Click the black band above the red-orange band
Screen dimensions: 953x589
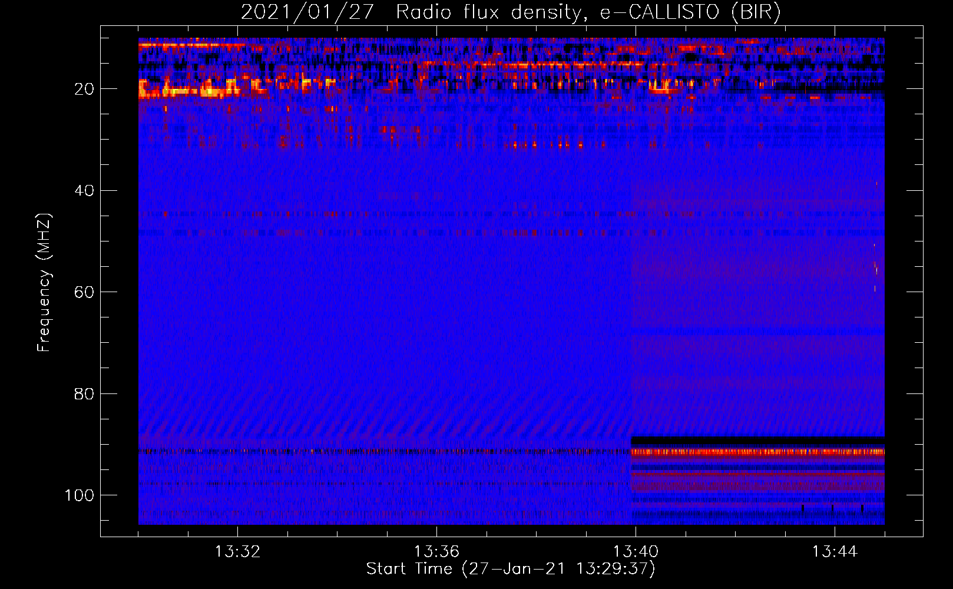757,441
